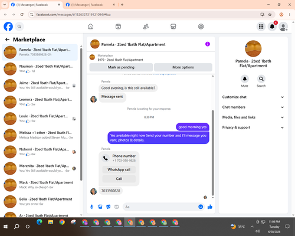
Task: Record a voice clip with the microphone icon
Action: pos(91,206)
